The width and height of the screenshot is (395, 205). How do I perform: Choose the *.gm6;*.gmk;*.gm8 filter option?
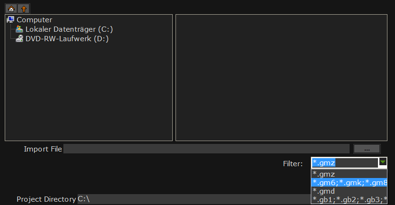click(x=349, y=183)
